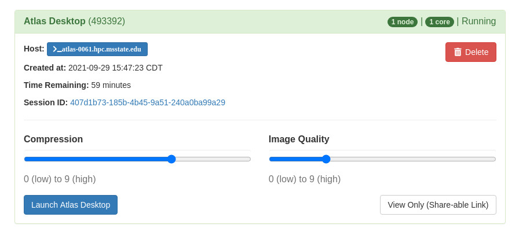Click the trash can icon on Delete
The image size is (519, 243).
click(x=458, y=52)
